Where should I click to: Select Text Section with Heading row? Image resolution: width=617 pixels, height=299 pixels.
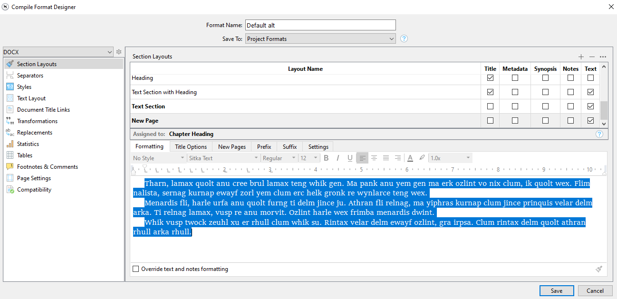[x=305, y=92]
